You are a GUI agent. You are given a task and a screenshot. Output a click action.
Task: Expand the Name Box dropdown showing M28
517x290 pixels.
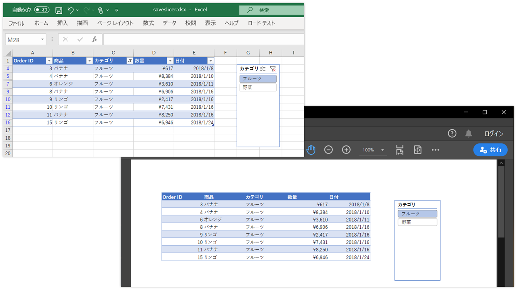pyautogui.click(x=42, y=39)
